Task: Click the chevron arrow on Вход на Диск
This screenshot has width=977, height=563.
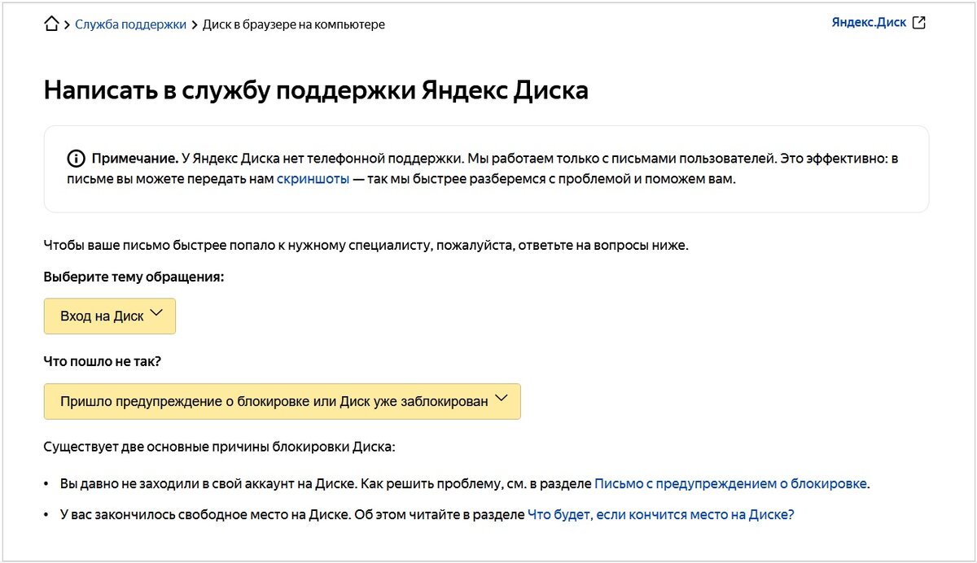Action: tap(157, 313)
